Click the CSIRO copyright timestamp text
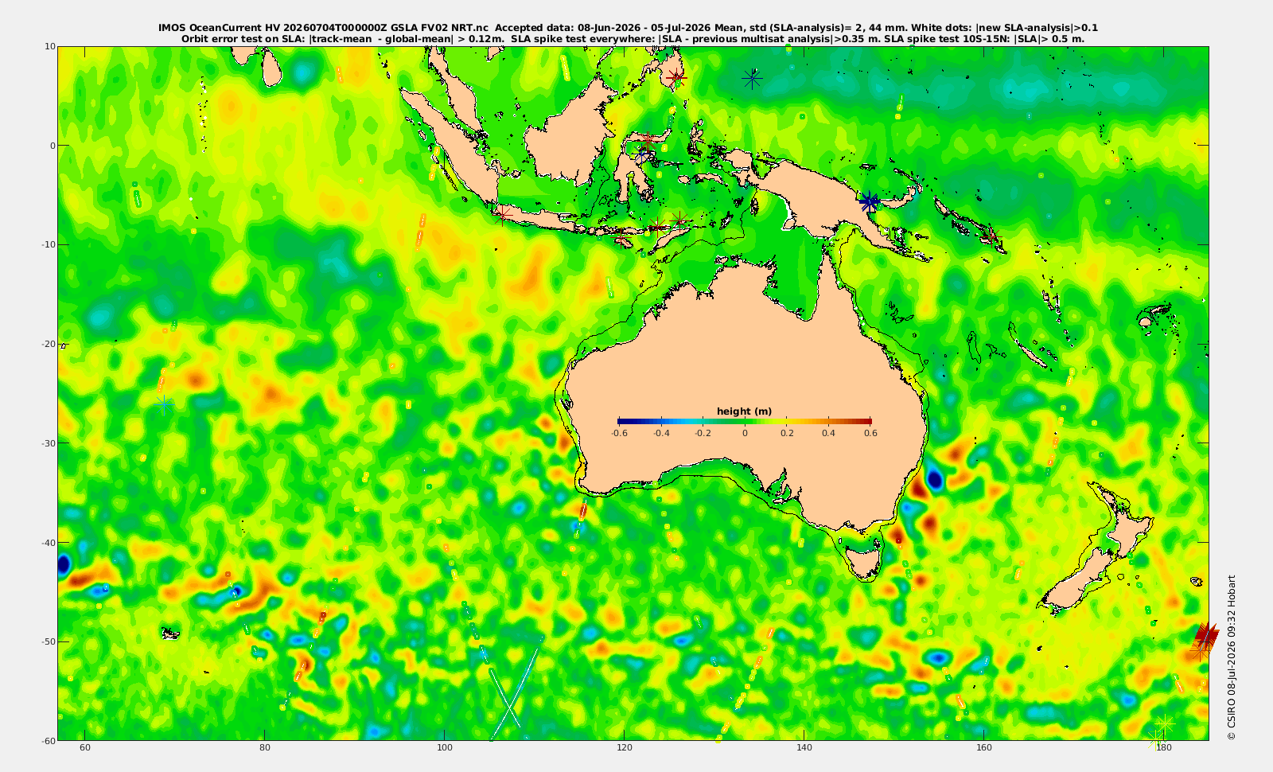Screen dimensions: 1273x772 [x=1232, y=657]
